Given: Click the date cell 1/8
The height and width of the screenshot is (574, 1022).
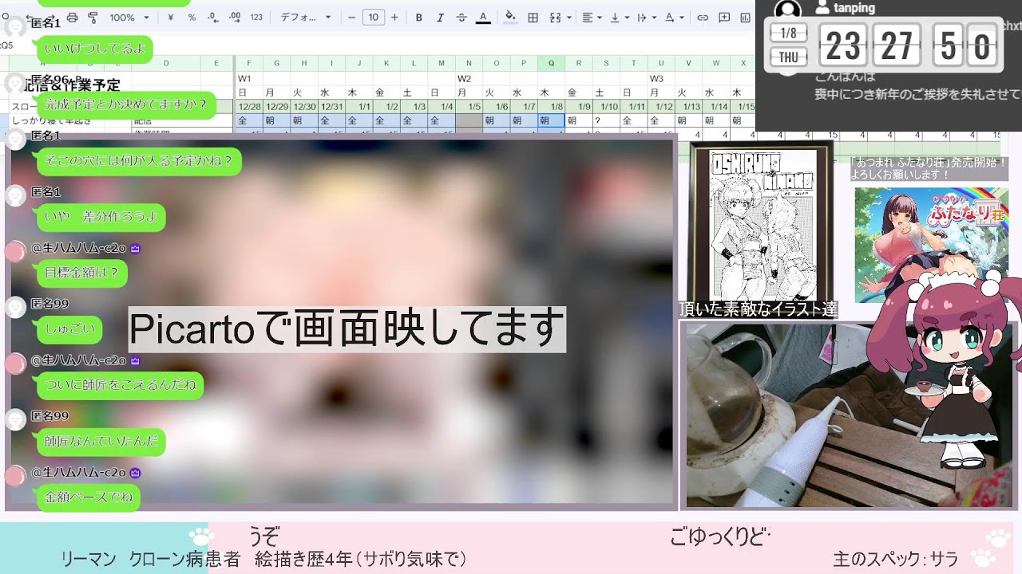Looking at the screenshot, I should [551, 107].
